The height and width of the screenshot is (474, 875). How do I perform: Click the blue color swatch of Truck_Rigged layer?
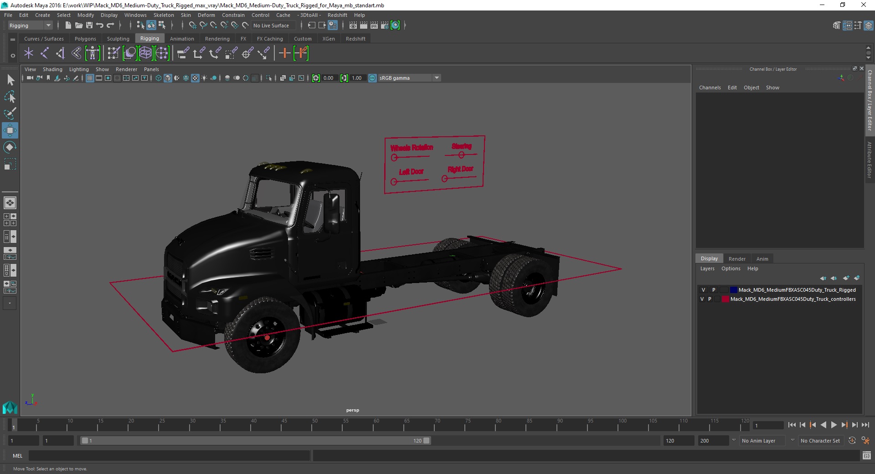point(733,290)
